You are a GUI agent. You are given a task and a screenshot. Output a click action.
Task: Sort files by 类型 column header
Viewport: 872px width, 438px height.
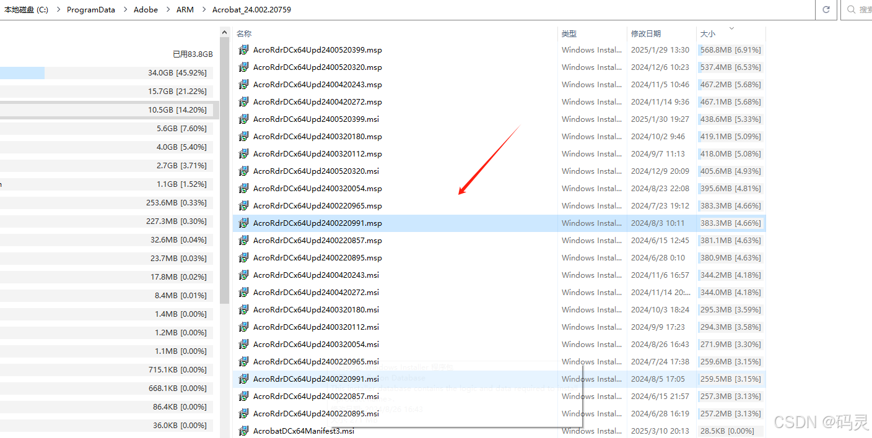569,34
